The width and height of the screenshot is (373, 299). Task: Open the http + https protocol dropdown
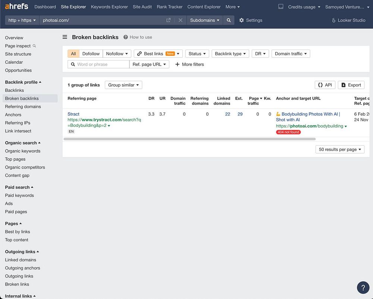(22, 20)
